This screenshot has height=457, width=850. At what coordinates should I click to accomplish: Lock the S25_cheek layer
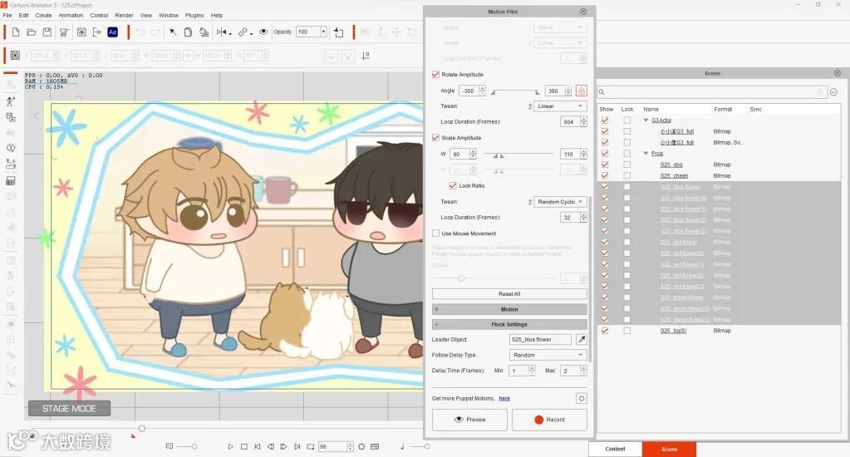pyautogui.click(x=627, y=175)
